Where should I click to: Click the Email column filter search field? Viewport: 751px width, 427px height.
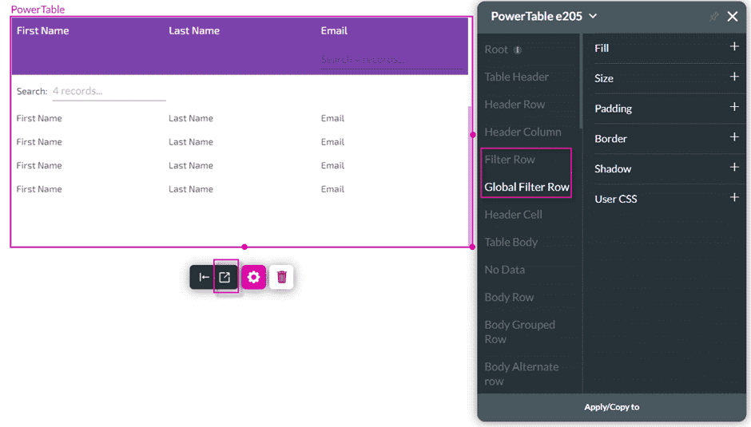[x=391, y=60]
